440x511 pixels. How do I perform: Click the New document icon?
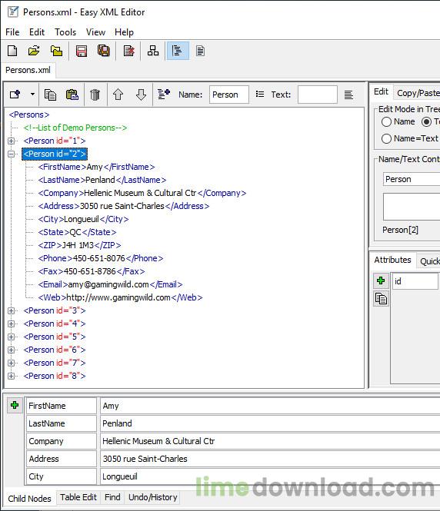coord(12,51)
